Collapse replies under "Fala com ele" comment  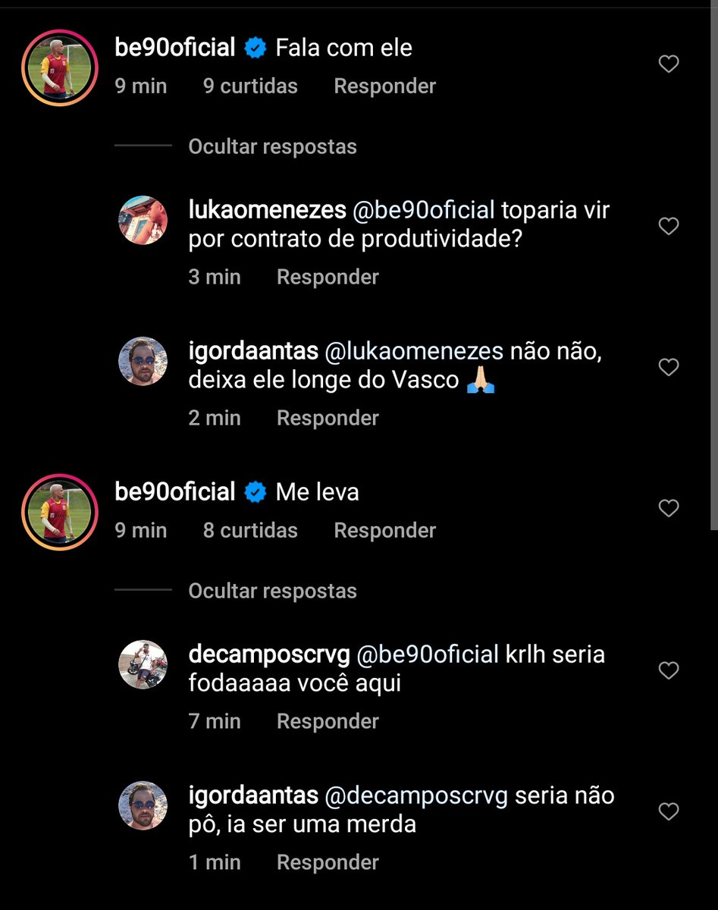[x=272, y=146]
